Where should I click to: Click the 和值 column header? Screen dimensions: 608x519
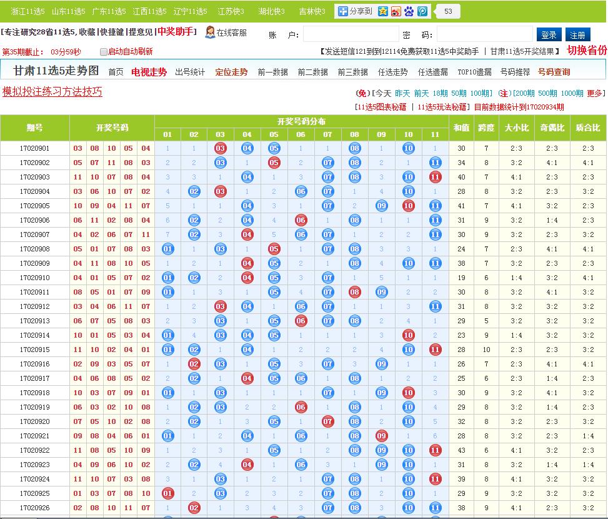(x=461, y=128)
